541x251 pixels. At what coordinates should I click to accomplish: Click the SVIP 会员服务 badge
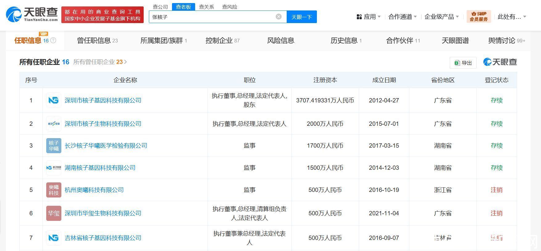[478, 17]
